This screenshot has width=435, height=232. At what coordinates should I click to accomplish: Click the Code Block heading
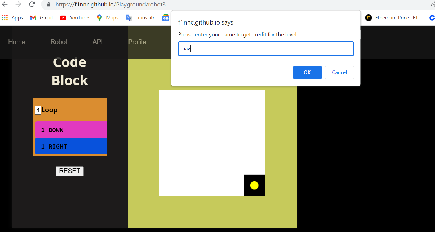70,71
